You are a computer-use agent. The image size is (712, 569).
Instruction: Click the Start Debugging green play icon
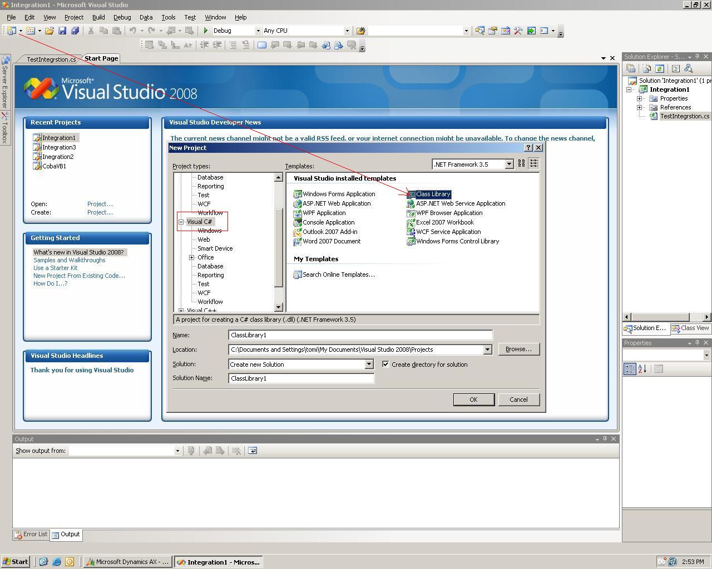point(206,31)
